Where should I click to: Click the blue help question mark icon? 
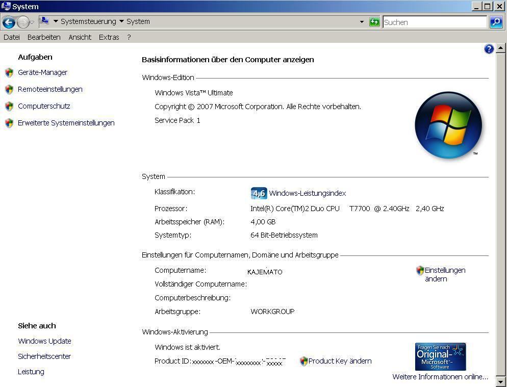tap(489, 49)
